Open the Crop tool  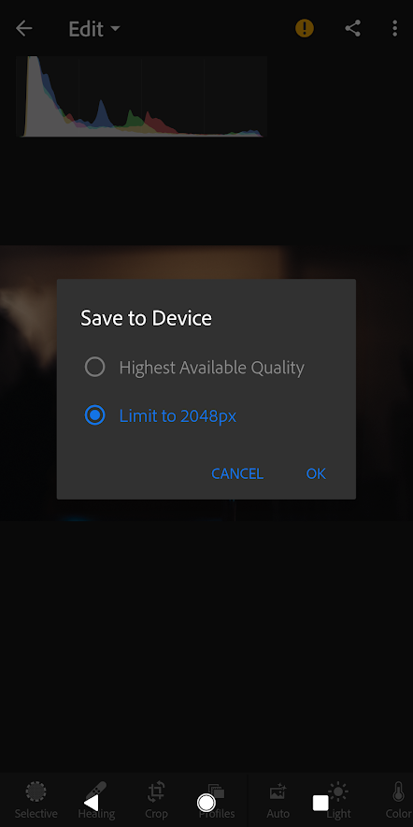[x=156, y=800]
